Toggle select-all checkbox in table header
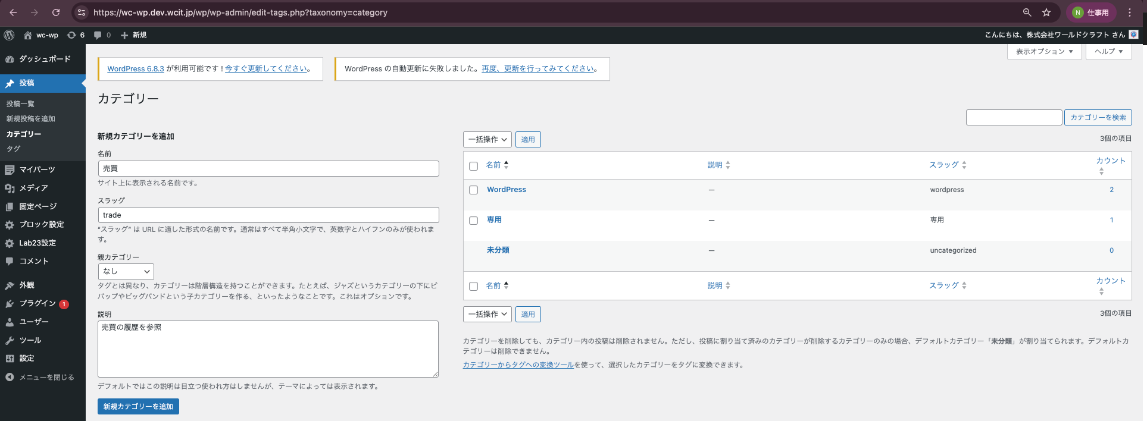Screen dimensions: 1147x421 pos(474,166)
